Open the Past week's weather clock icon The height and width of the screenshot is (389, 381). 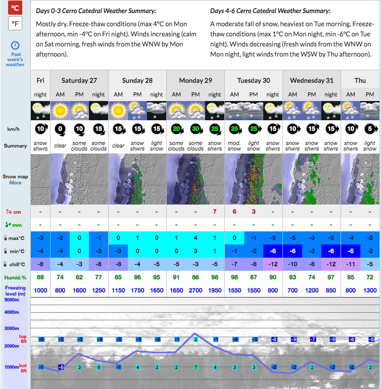15,45
